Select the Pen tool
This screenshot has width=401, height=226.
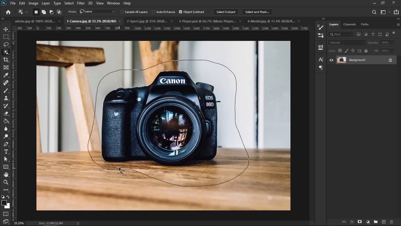(x=6, y=144)
